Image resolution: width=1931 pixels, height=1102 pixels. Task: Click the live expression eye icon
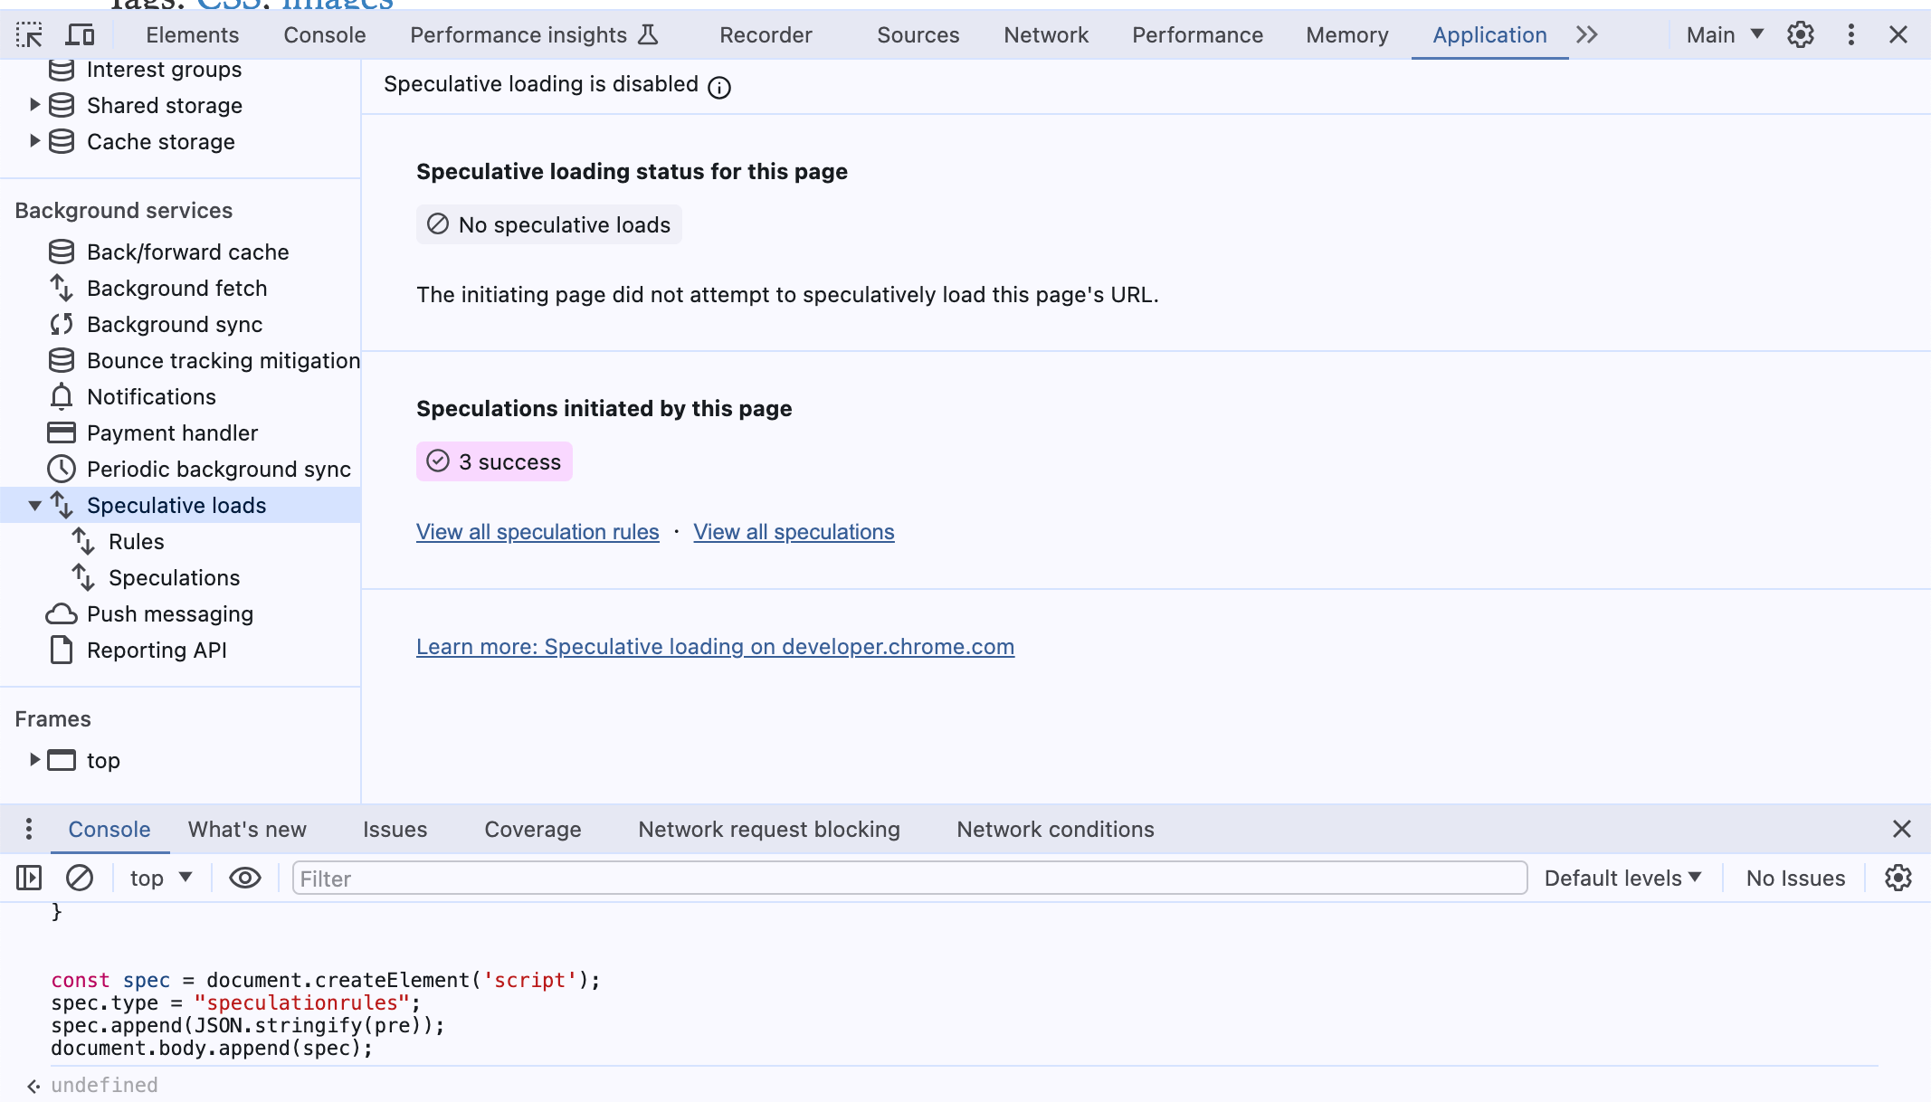(x=244, y=878)
